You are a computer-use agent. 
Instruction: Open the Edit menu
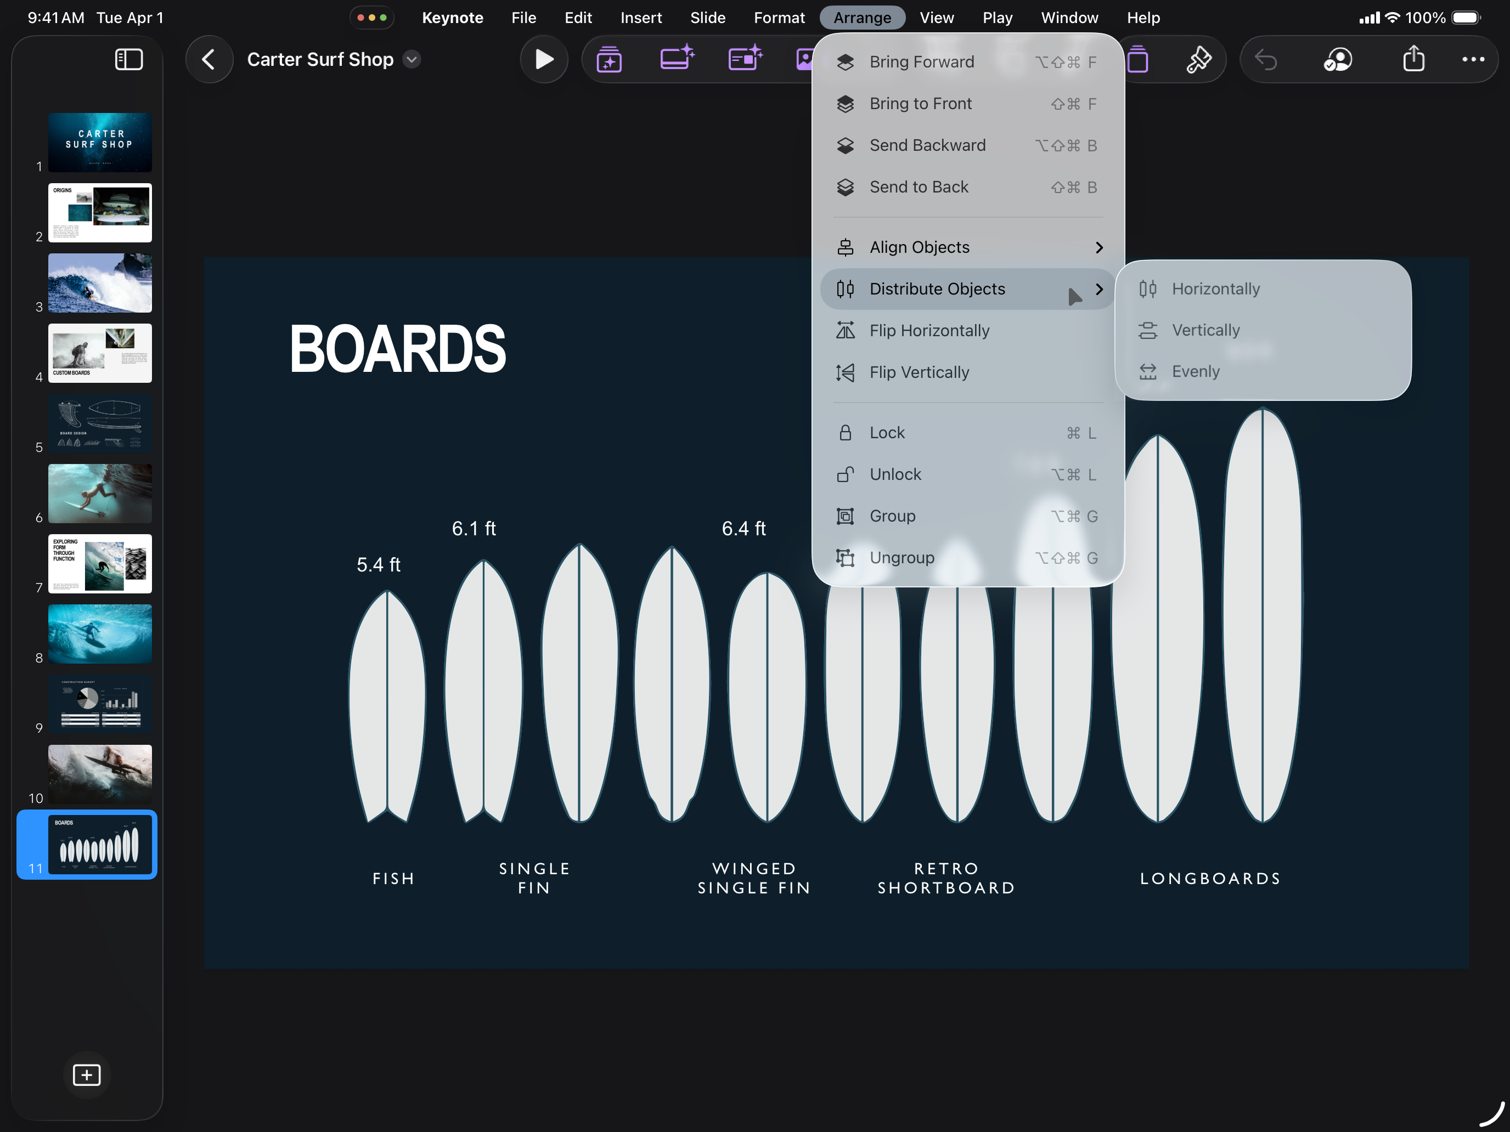(578, 18)
